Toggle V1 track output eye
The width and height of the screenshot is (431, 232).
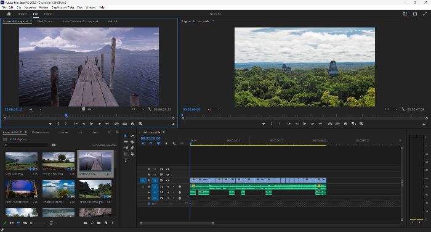[167, 180]
